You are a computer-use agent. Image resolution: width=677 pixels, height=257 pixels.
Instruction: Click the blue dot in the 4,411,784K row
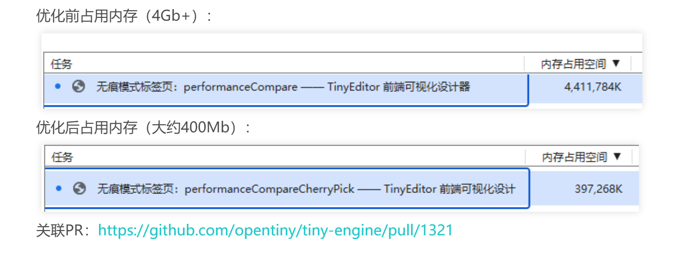58,87
